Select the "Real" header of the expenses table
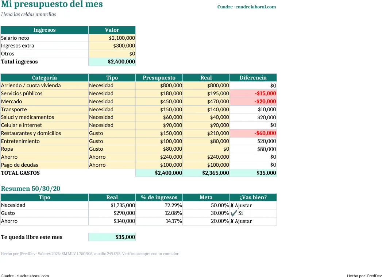The width and height of the screenshot is (382, 278). click(x=206, y=78)
